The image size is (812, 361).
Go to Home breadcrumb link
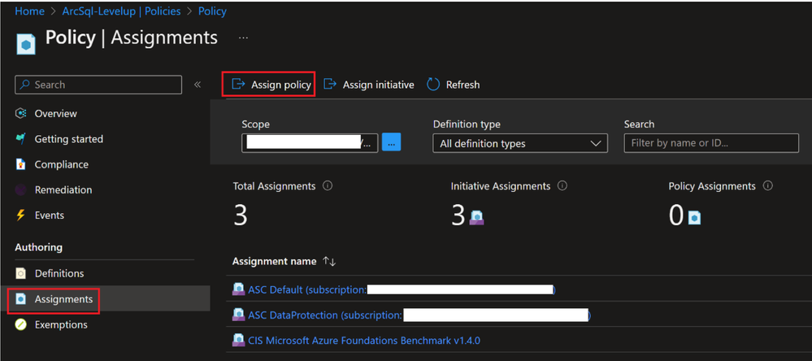tap(29, 11)
